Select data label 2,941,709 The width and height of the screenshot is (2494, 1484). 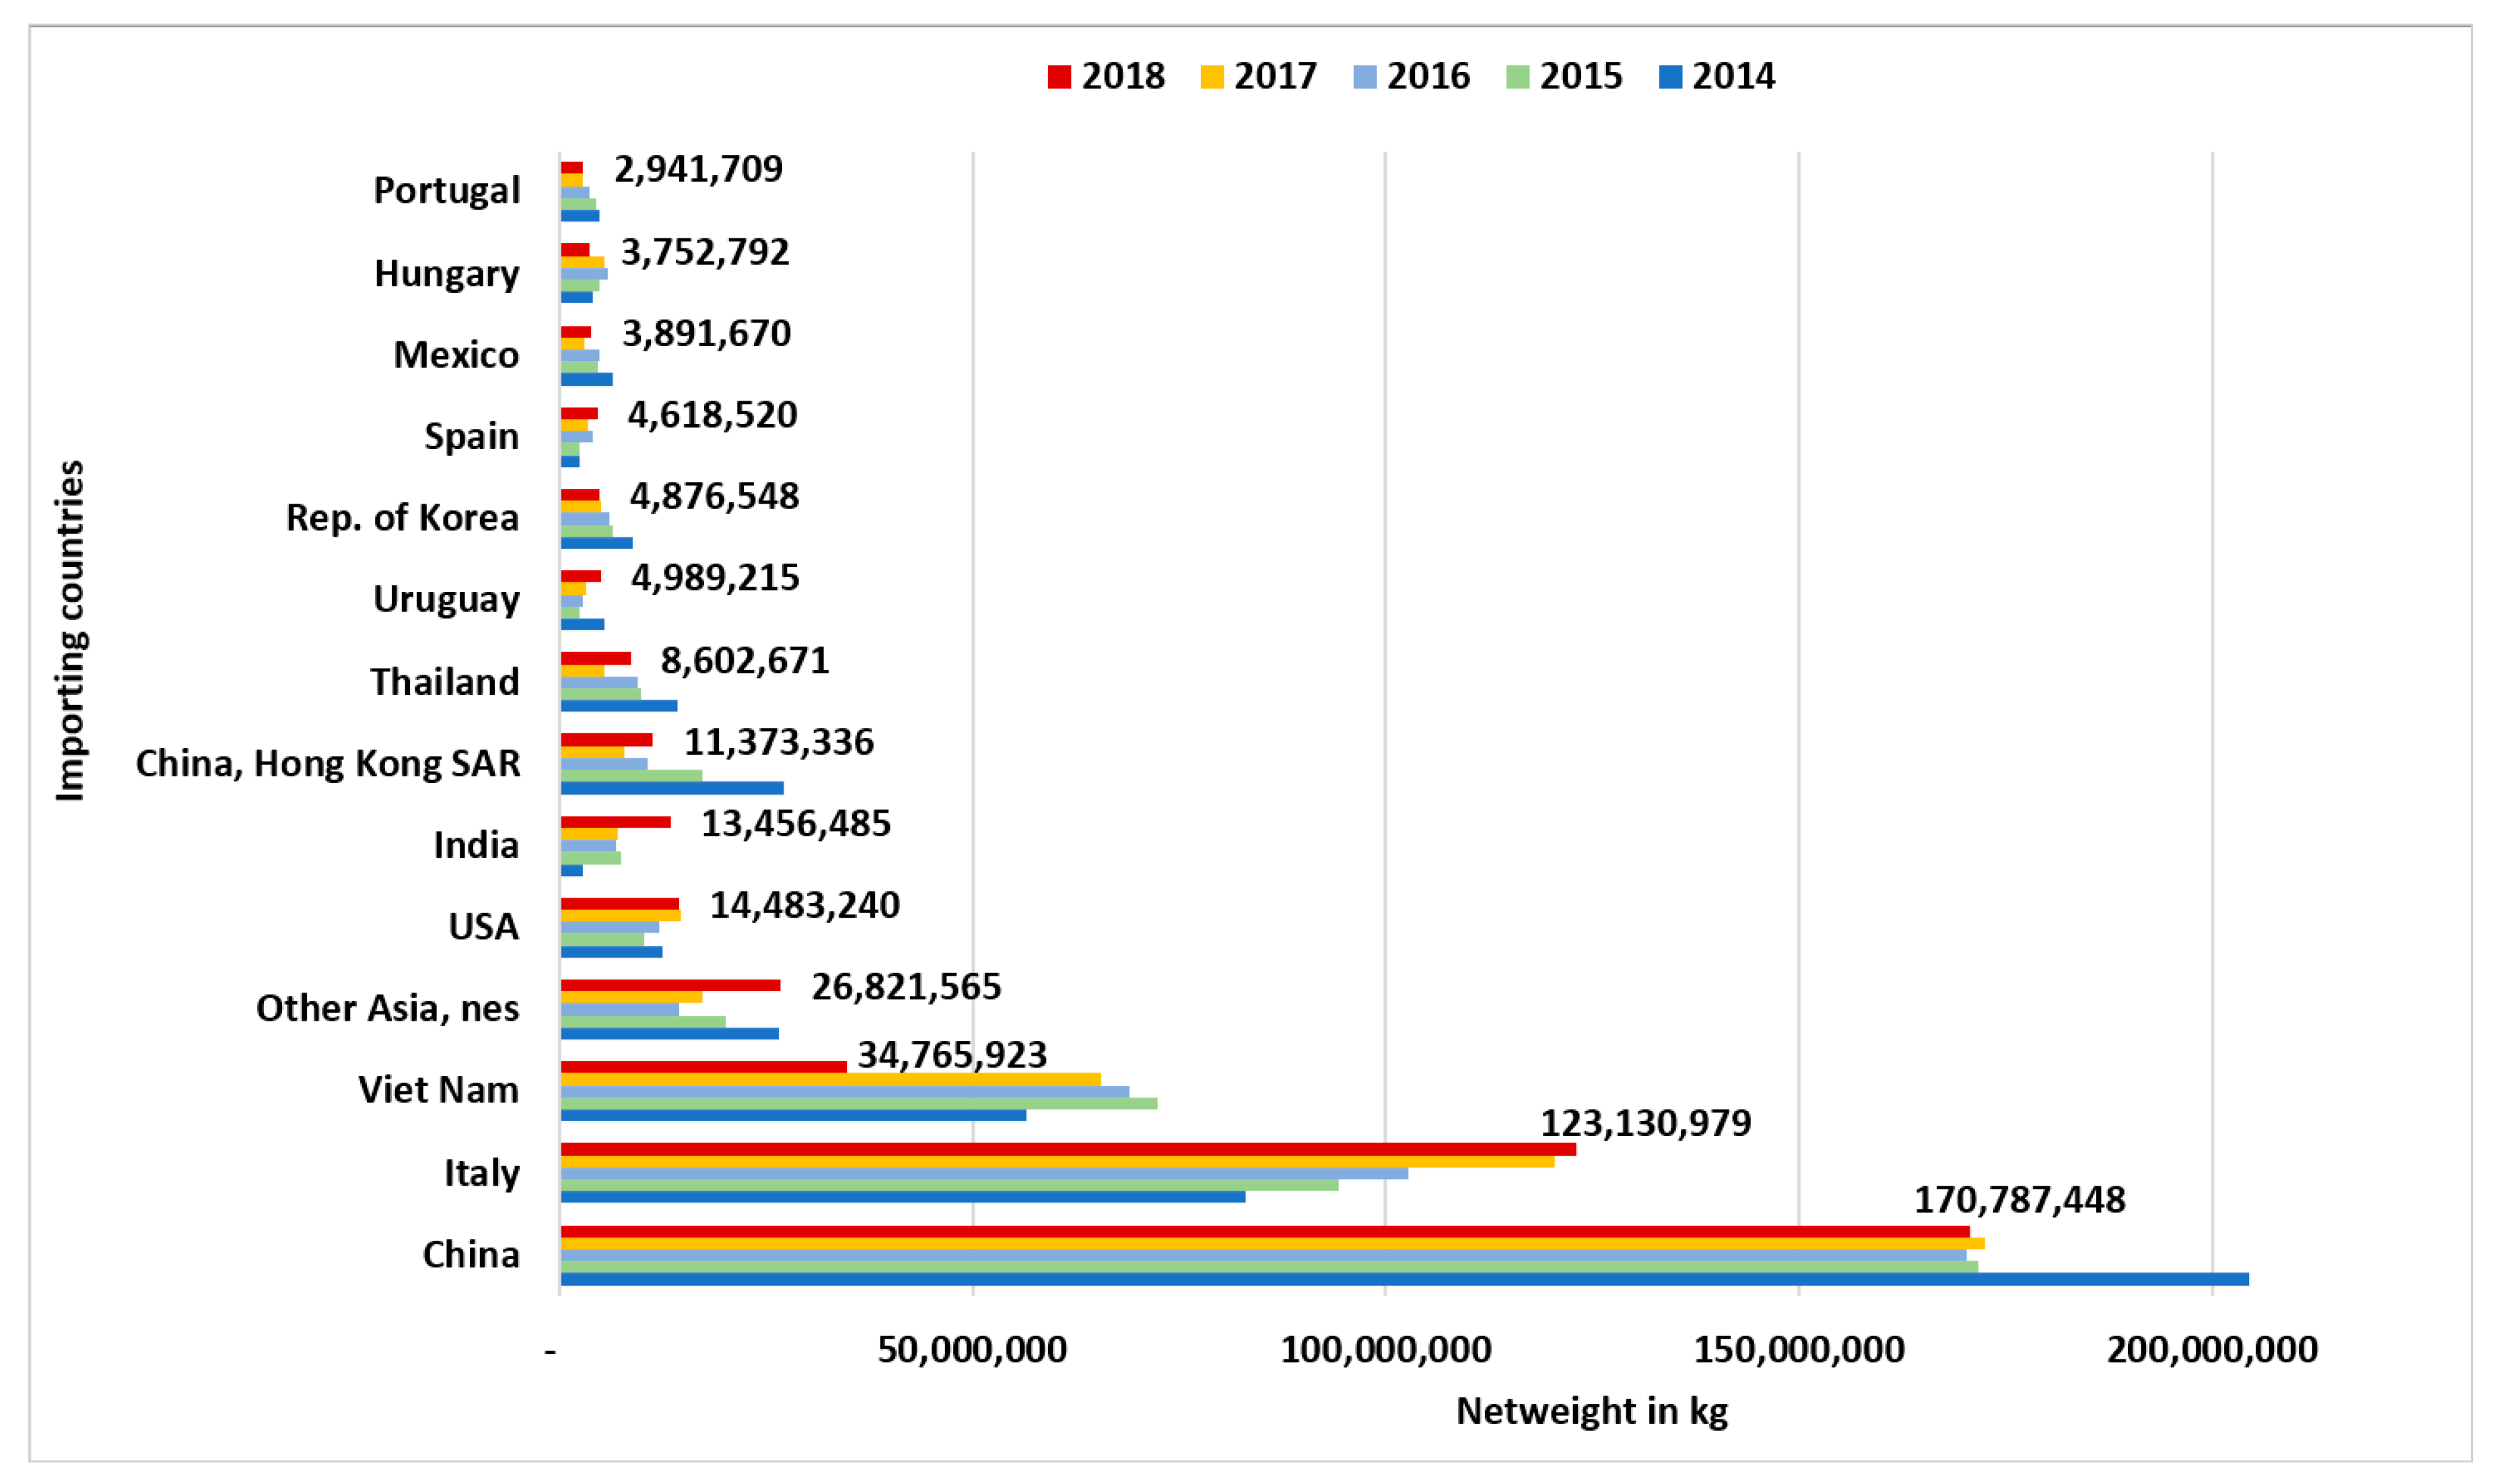pyautogui.click(x=699, y=170)
